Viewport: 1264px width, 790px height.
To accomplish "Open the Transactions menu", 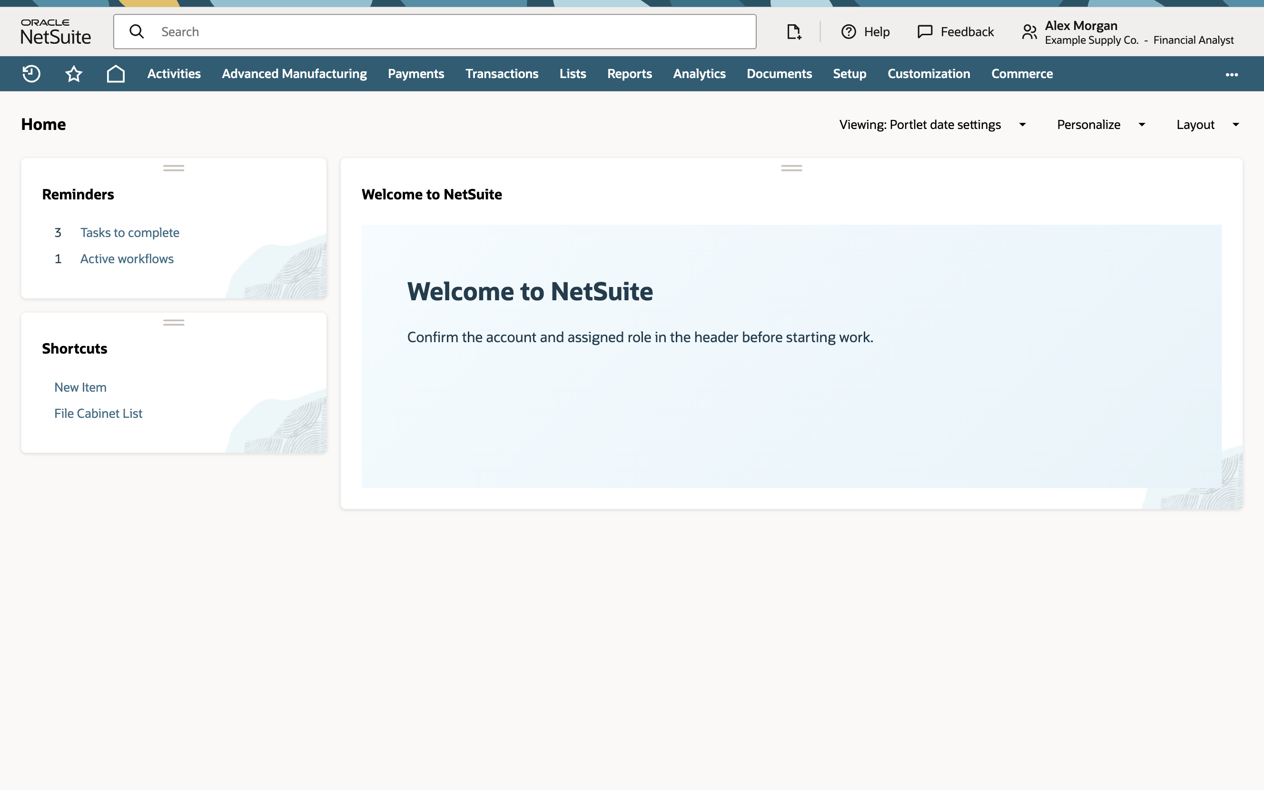I will pyautogui.click(x=502, y=74).
